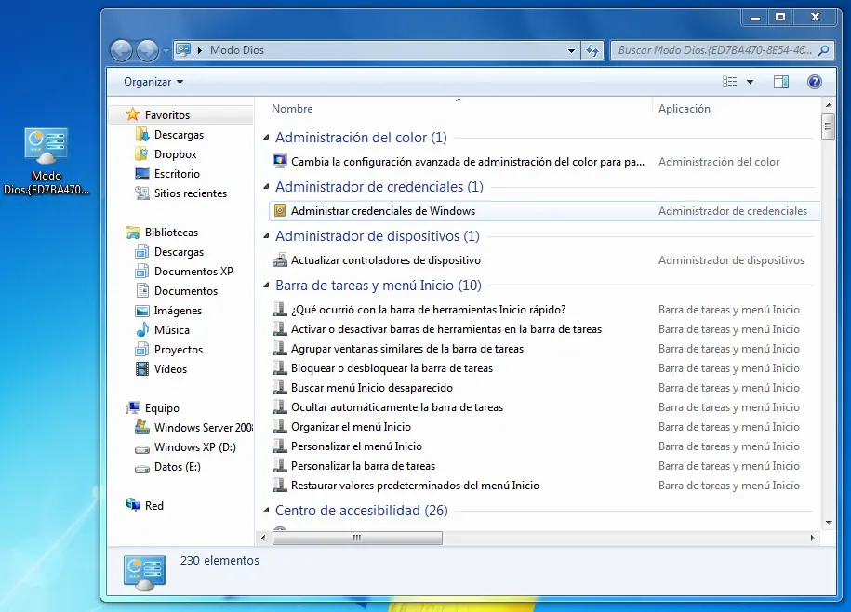The height and width of the screenshot is (612, 851).
Task: Click Actualizar controladores de dispositivo entry
Action: [x=385, y=260]
